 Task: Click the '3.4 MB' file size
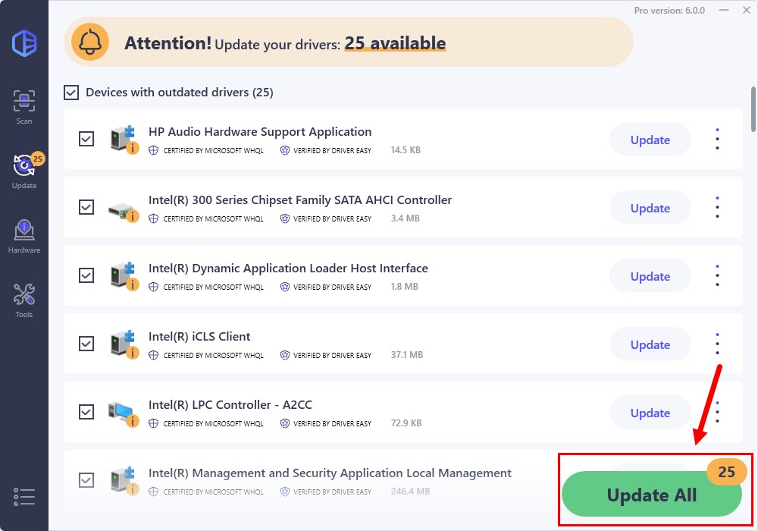(405, 218)
